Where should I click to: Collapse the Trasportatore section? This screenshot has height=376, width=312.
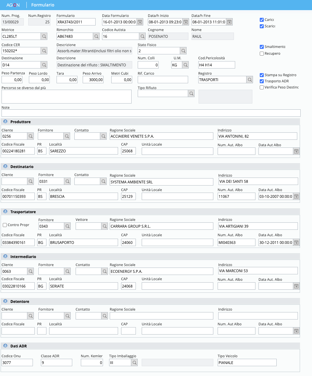pyautogui.click(x=5, y=212)
